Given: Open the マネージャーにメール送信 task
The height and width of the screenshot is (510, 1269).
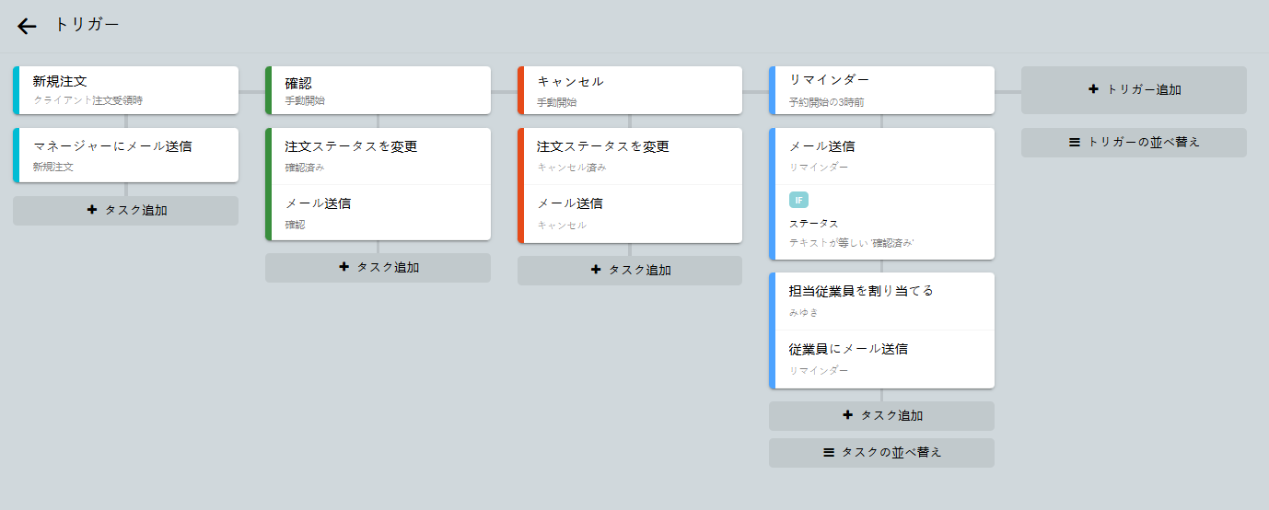Looking at the screenshot, I should pos(127,155).
